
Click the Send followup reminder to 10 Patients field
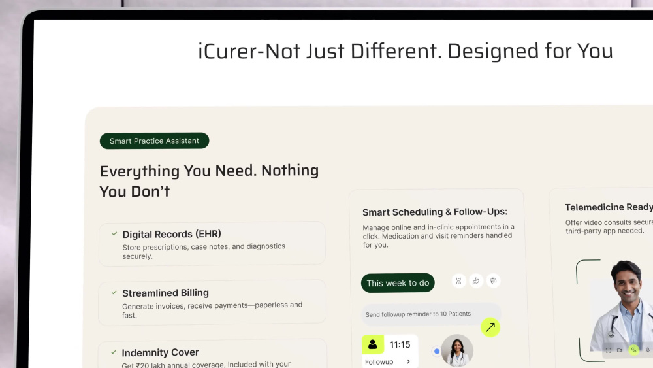(430, 314)
